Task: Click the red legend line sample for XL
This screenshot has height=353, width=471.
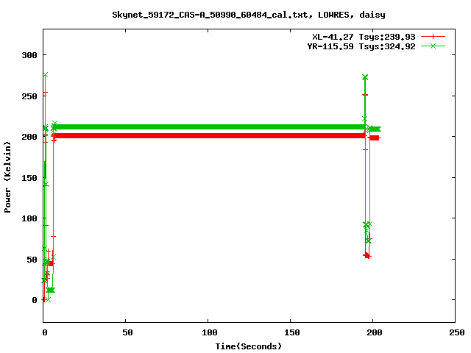Action: pos(433,37)
